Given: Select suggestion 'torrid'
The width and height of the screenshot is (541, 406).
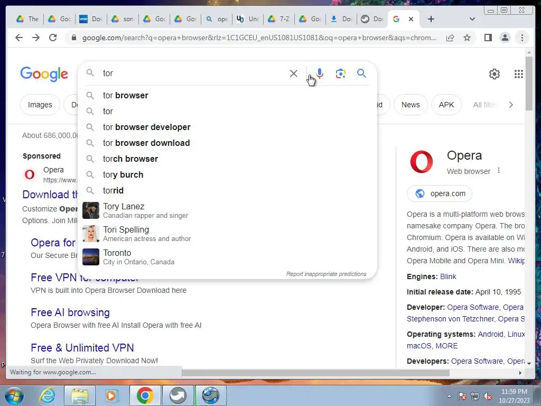Looking at the screenshot, I should [227, 190].
